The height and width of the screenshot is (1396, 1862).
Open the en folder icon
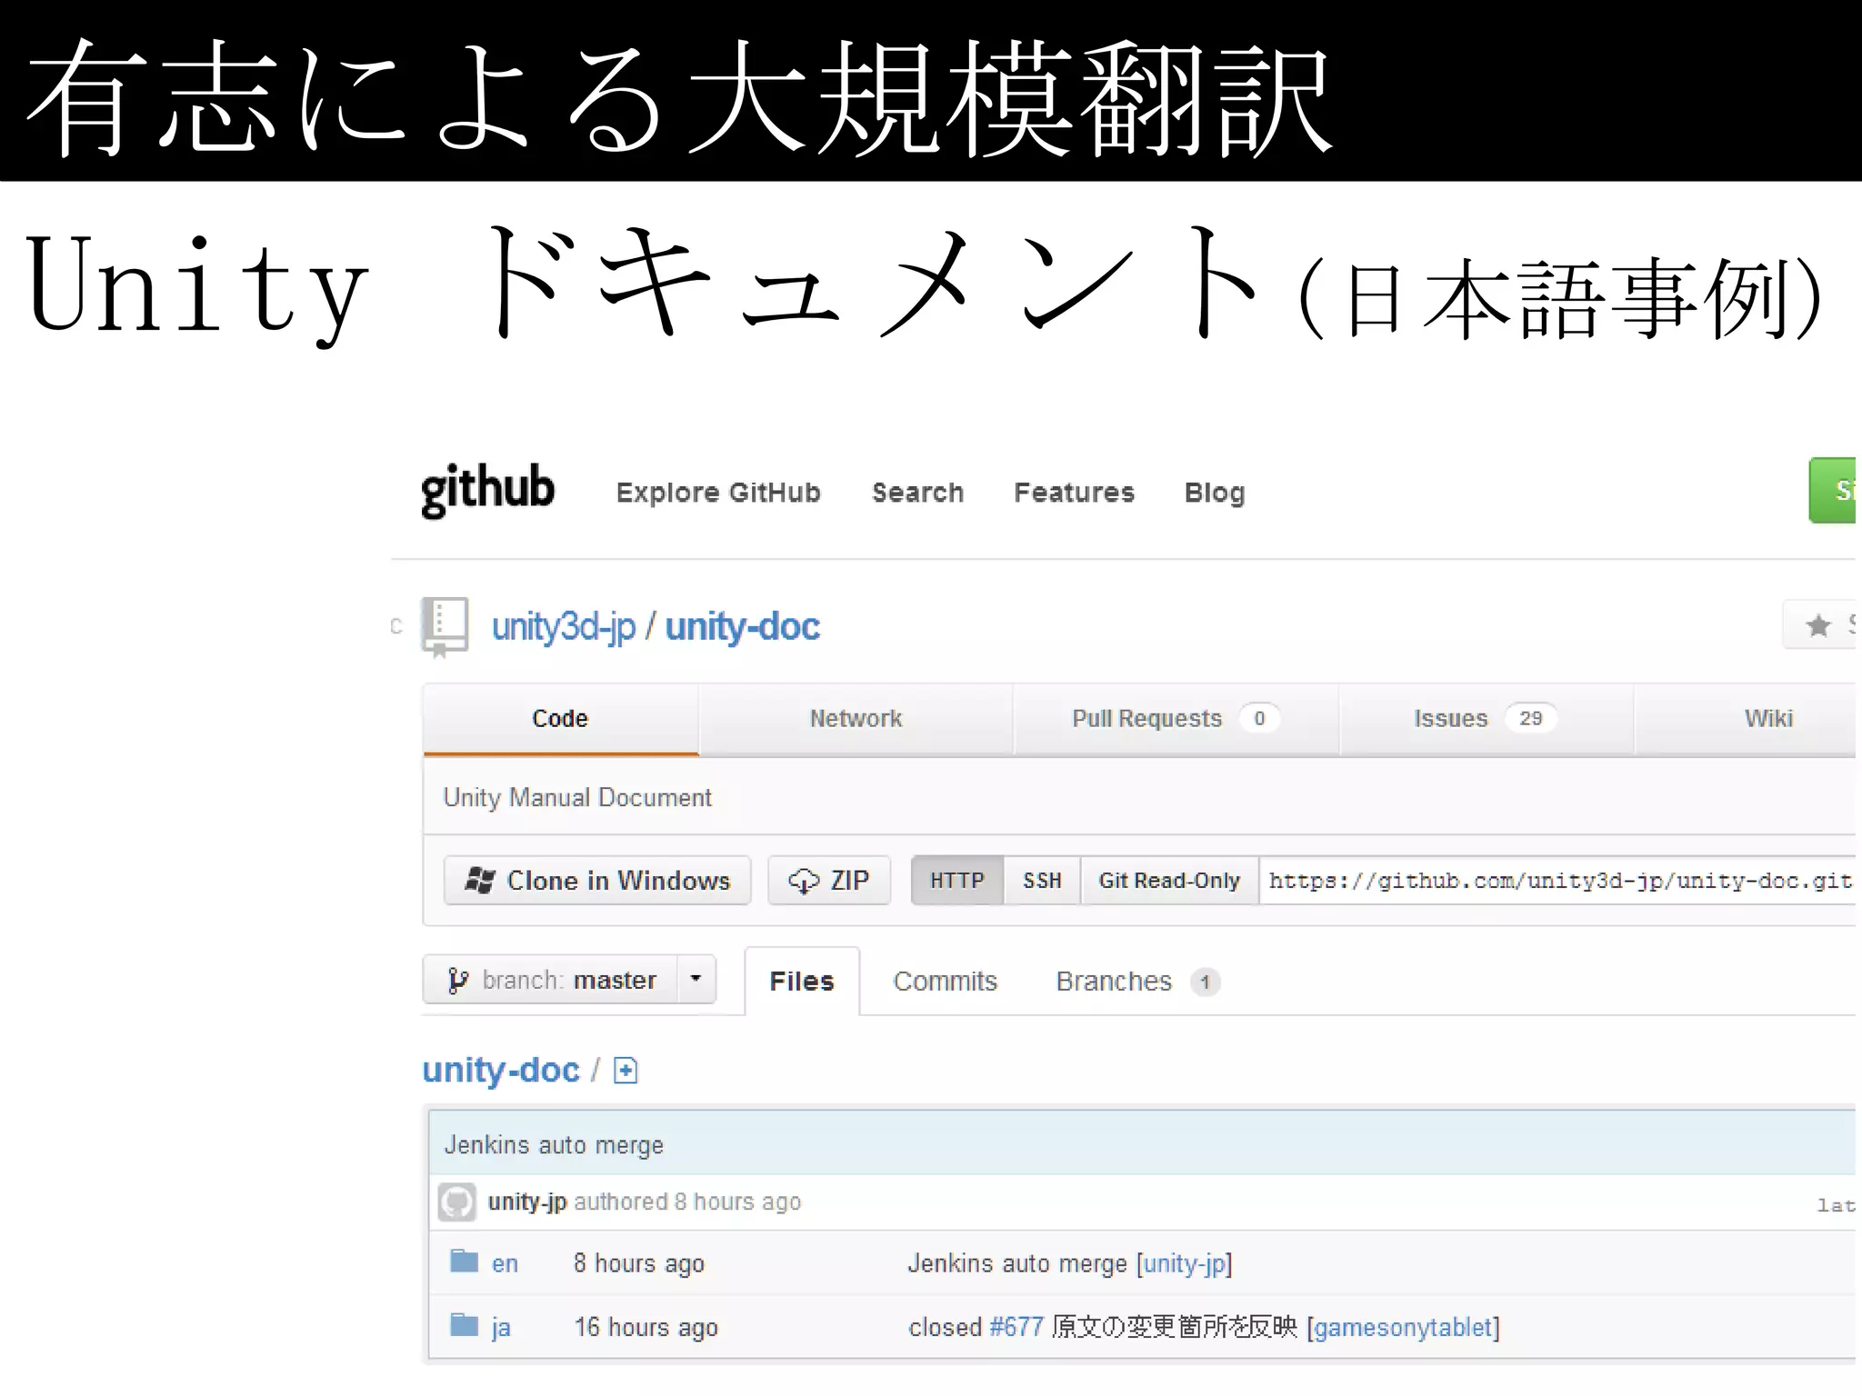(465, 1261)
